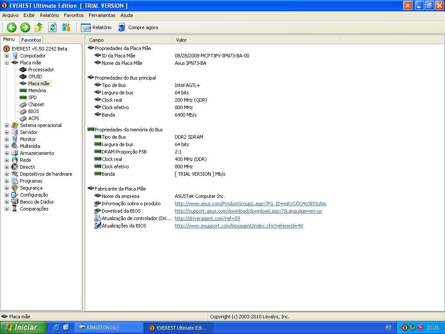This screenshot has height=334, width=445.
Task: Click the Valor column header
Action: click(256, 40)
